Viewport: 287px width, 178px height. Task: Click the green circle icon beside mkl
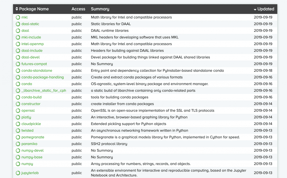pyautogui.click(x=18, y=17)
